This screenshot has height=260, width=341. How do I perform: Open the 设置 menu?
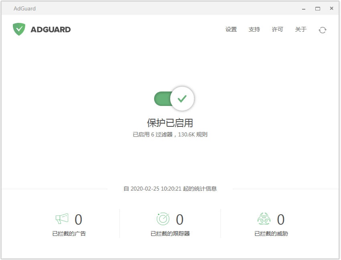pos(231,29)
